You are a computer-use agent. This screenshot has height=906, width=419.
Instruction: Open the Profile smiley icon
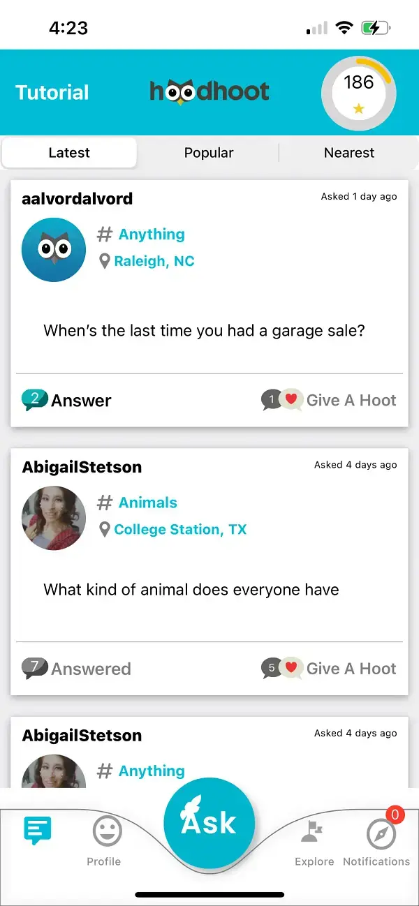107,832
